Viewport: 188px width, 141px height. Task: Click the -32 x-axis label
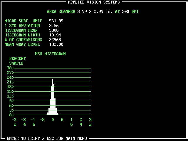coord(14,122)
